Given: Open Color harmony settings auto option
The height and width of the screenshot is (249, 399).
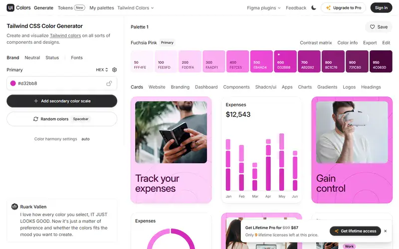Looking at the screenshot, I should [x=85, y=139].
